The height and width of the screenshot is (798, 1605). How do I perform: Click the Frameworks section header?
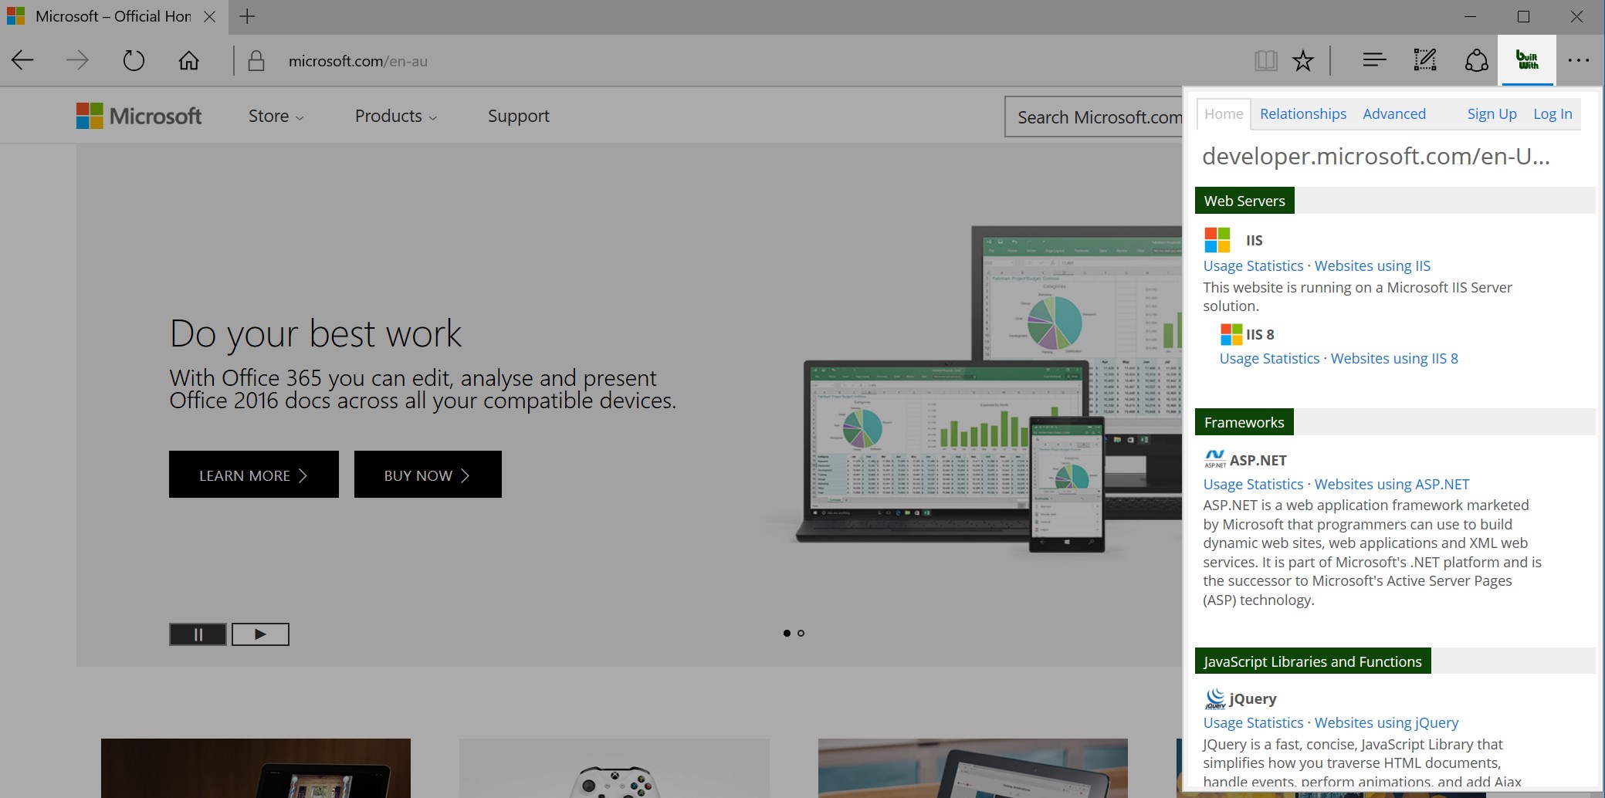tap(1244, 422)
